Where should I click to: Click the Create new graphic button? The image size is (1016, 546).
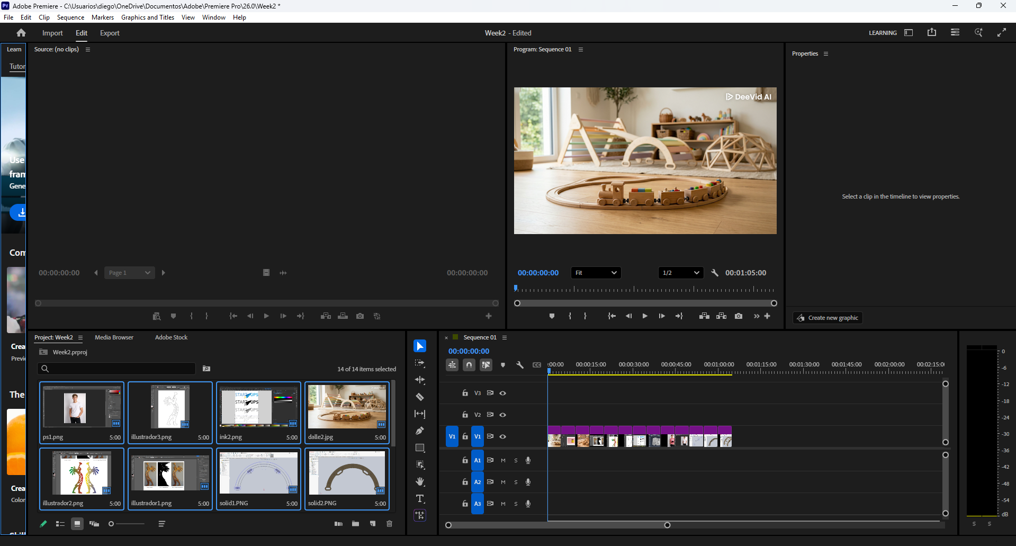tap(827, 317)
